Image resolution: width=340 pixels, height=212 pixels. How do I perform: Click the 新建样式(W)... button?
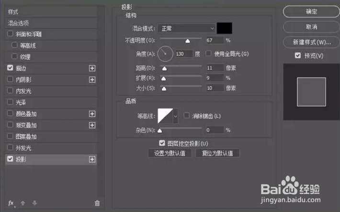coord(311,42)
